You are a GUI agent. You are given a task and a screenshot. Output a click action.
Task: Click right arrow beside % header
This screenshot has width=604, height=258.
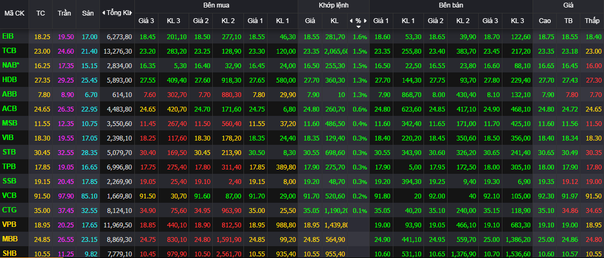365,21
